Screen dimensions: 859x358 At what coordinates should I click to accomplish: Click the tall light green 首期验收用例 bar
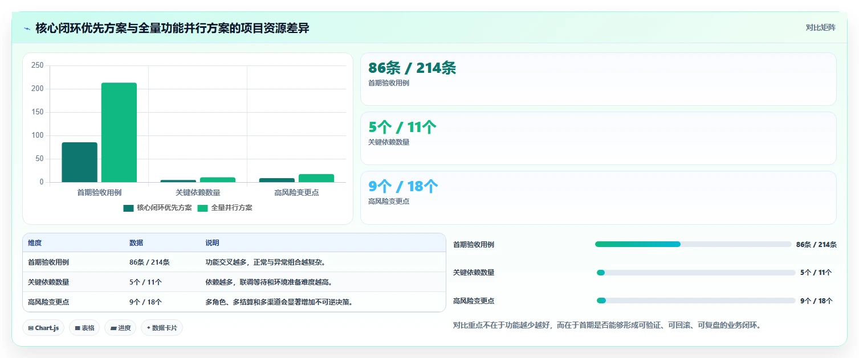[119, 133]
